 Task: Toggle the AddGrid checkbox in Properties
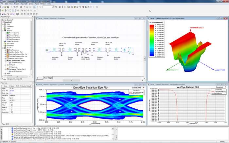click(12, 107)
